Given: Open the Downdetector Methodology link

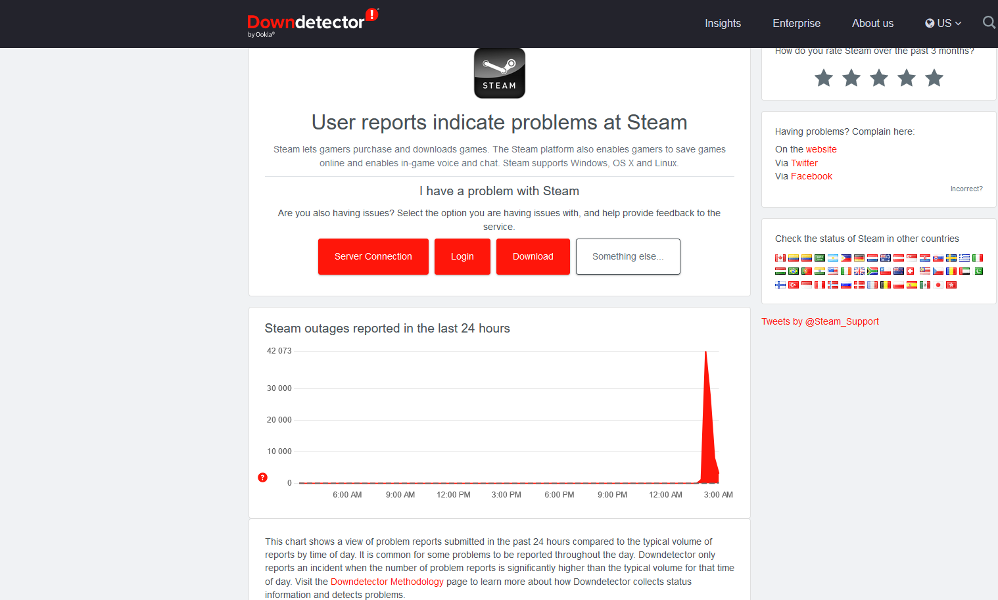Looking at the screenshot, I should pos(387,582).
